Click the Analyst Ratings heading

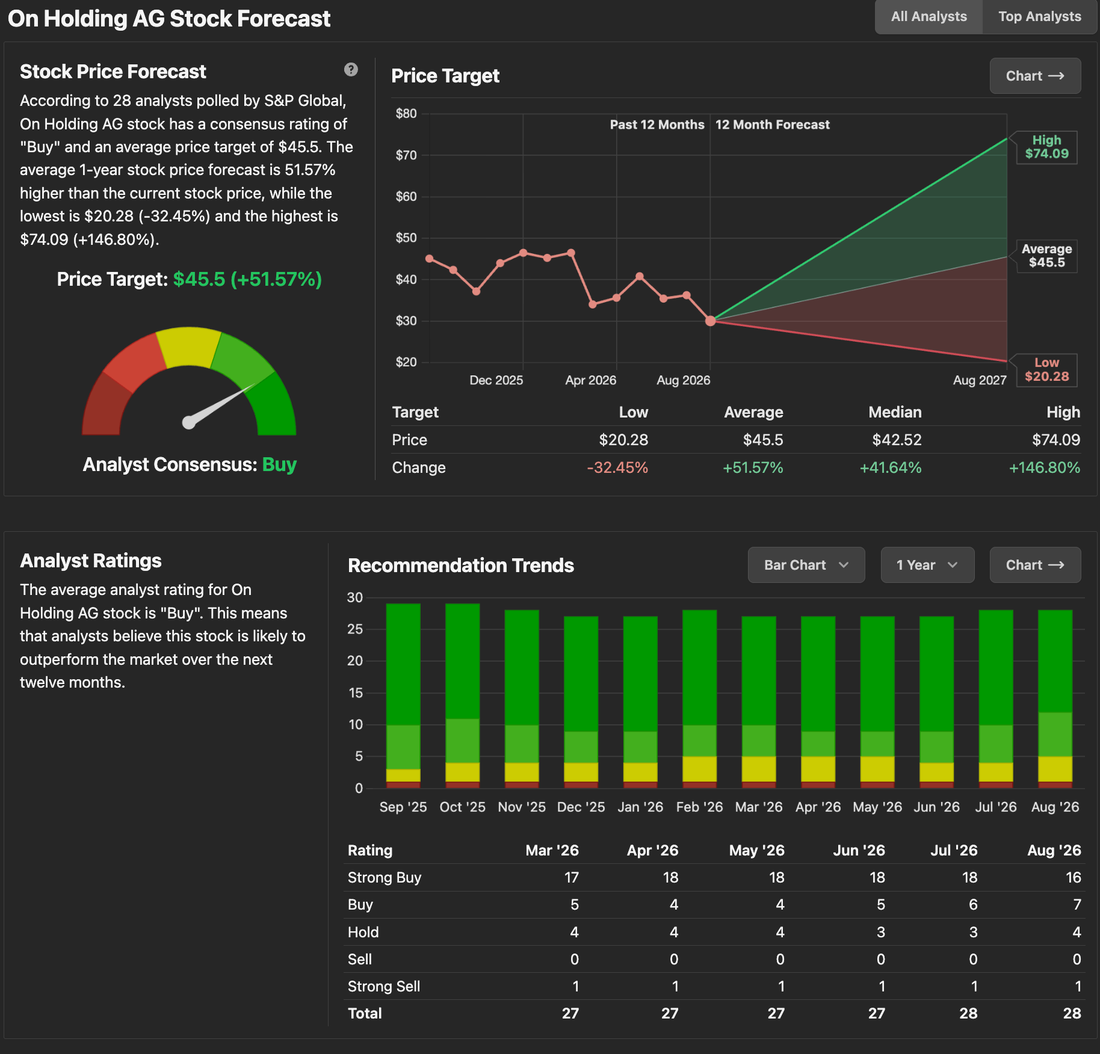pos(91,561)
